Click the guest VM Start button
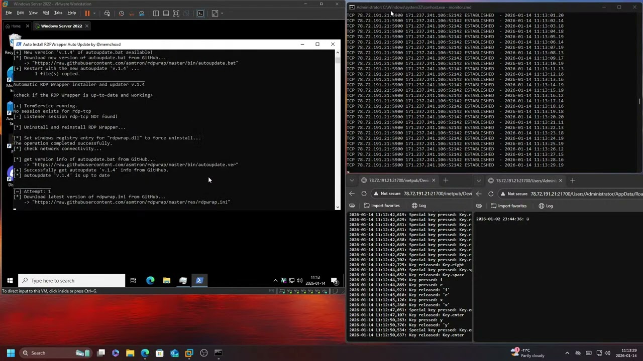The height and width of the screenshot is (361, 643). point(10,281)
